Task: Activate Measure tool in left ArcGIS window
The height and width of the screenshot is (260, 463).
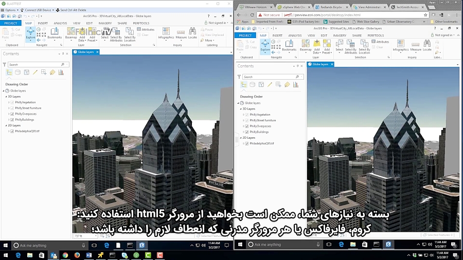Action: tap(181, 33)
